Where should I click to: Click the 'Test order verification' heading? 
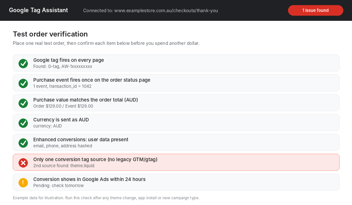coord(50,34)
